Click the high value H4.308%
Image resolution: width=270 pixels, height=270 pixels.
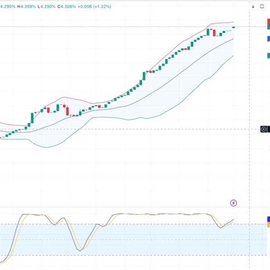click(x=27, y=7)
